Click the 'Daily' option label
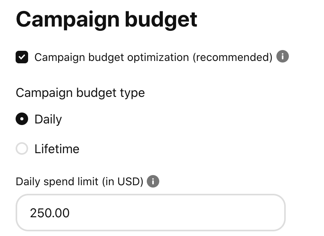 click(x=48, y=119)
